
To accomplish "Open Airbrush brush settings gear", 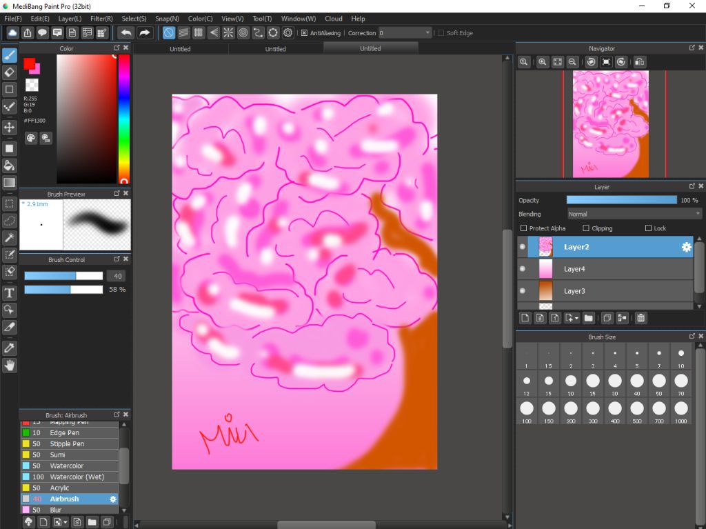I will (x=113, y=499).
